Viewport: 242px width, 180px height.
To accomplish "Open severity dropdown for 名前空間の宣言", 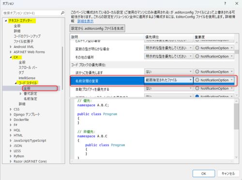I will coord(214,80).
